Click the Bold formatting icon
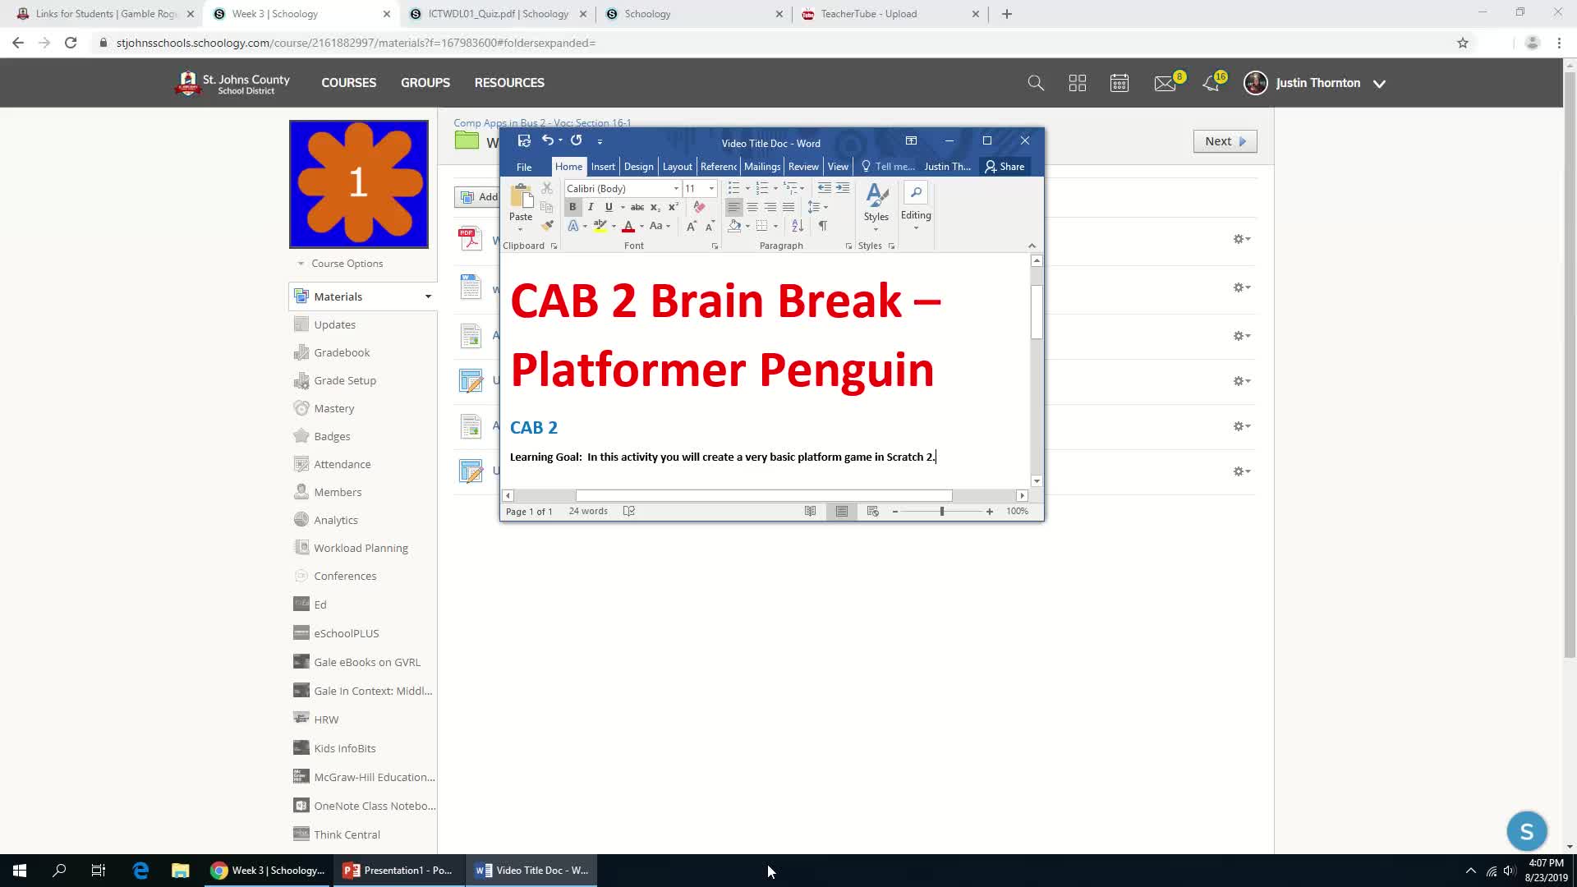Viewport: 1577px width, 887px height. click(x=572, y=207)
